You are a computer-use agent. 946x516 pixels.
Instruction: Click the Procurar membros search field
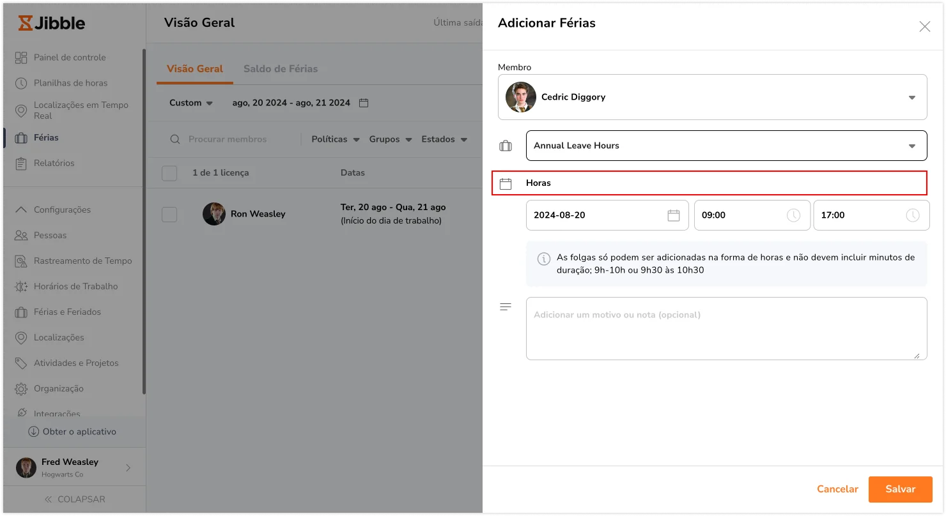(x=228, y=139)
